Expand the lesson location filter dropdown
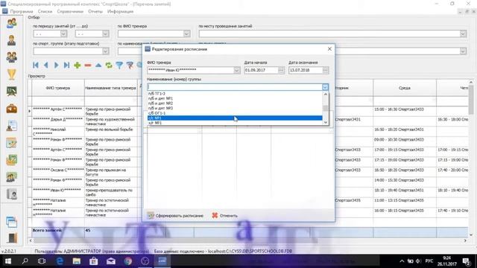Viewport: 477px width, 268px height. click(x=463, y=33)
